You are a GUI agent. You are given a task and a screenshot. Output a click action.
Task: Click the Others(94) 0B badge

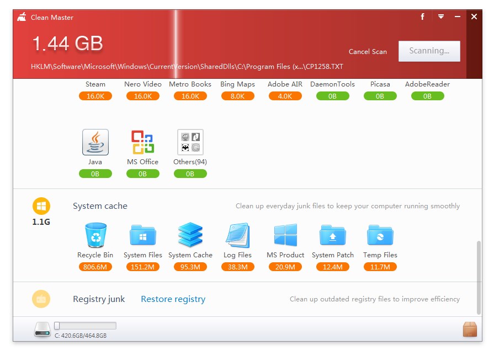[x=190, y=174]
